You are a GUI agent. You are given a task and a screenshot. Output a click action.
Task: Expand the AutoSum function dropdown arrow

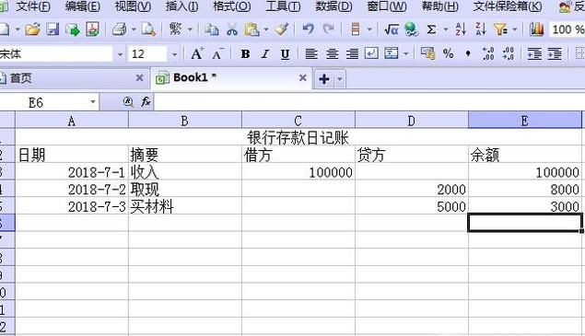[x=445, y=29]
